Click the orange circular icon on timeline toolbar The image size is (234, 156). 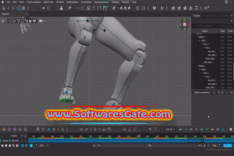point(4,129)
